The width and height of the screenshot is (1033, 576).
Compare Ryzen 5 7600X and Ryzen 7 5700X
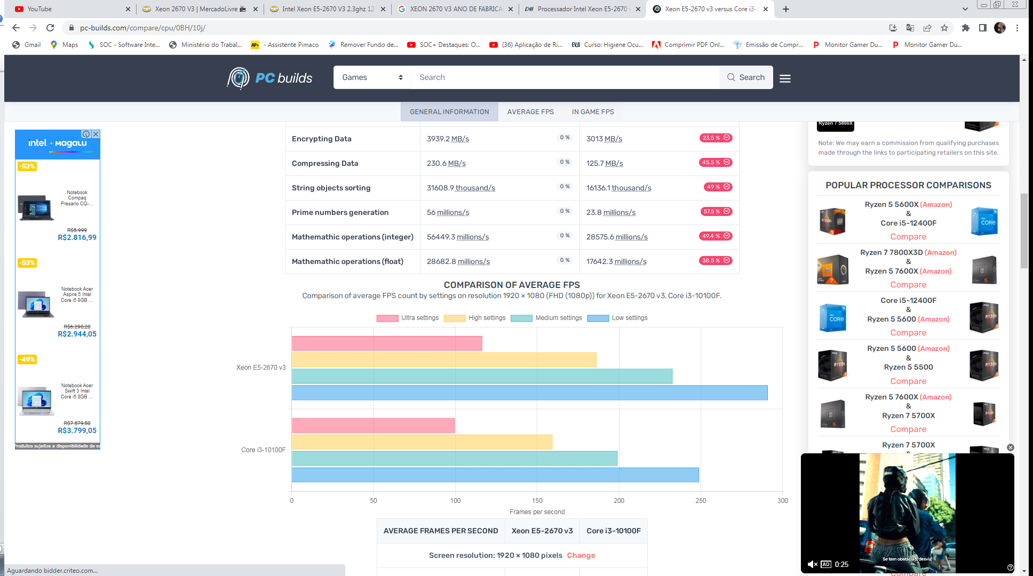(908, 429)
